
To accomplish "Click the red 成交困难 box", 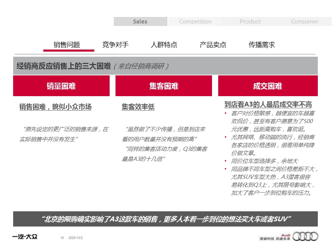I will [268, 86].
